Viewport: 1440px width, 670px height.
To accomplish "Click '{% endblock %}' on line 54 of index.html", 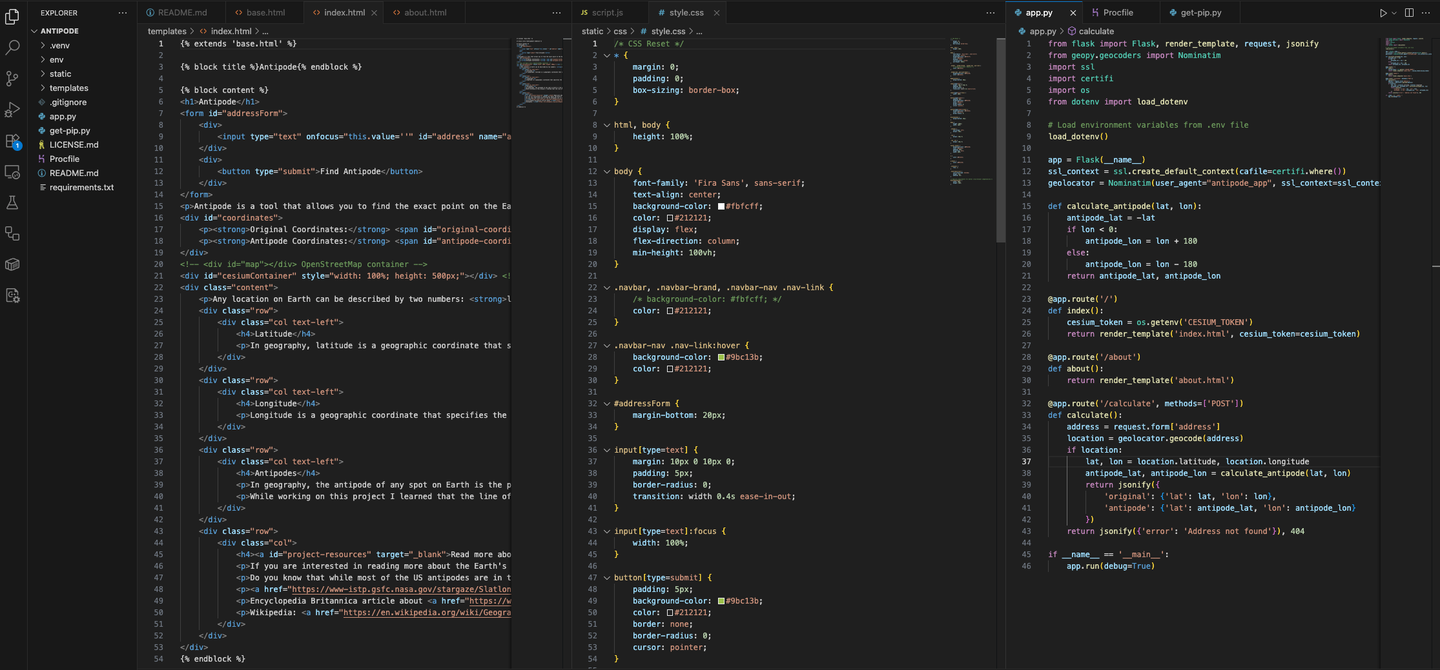I will point(212,659).
